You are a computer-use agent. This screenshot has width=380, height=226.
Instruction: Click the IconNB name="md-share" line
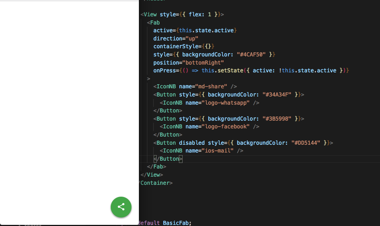pos(195,87)
